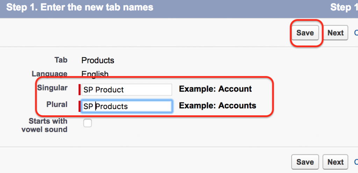Click the 'Example: Accounts' hint text
358x173 pixels.
217,106
